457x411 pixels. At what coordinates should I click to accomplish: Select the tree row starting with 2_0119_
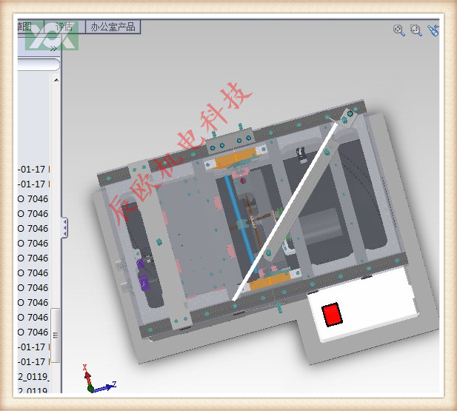click(33, 377)
